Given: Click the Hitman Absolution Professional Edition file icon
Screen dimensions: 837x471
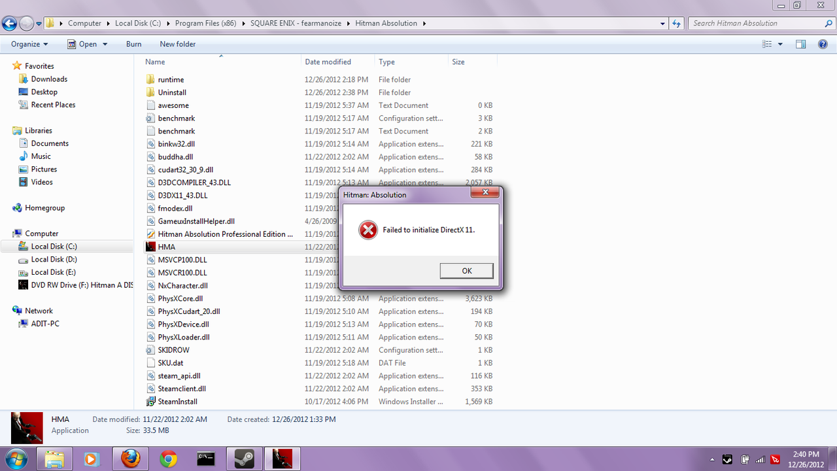Looking at the screenshot, I should 150,234.
